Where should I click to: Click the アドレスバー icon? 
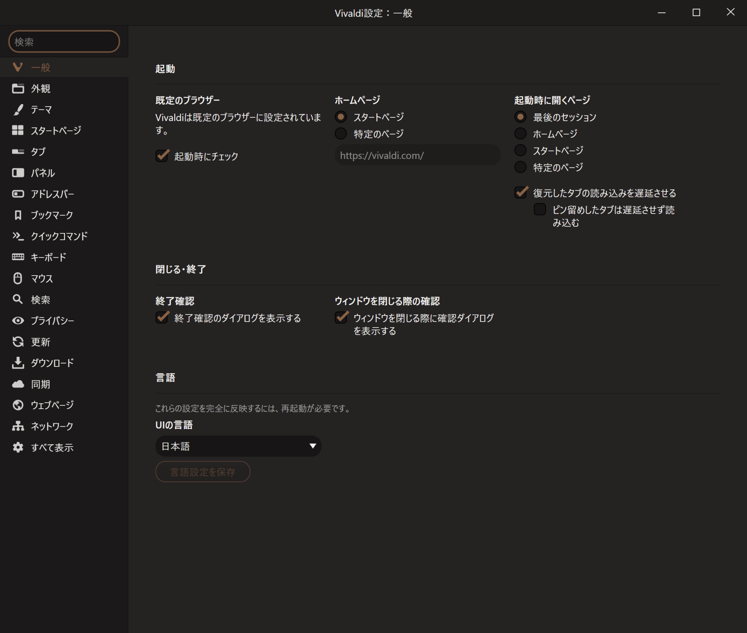tap(18, 194)
